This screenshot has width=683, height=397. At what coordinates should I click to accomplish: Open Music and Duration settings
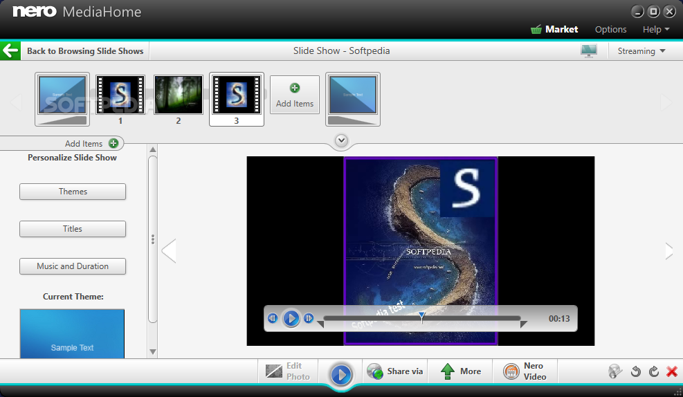point(73,266)
